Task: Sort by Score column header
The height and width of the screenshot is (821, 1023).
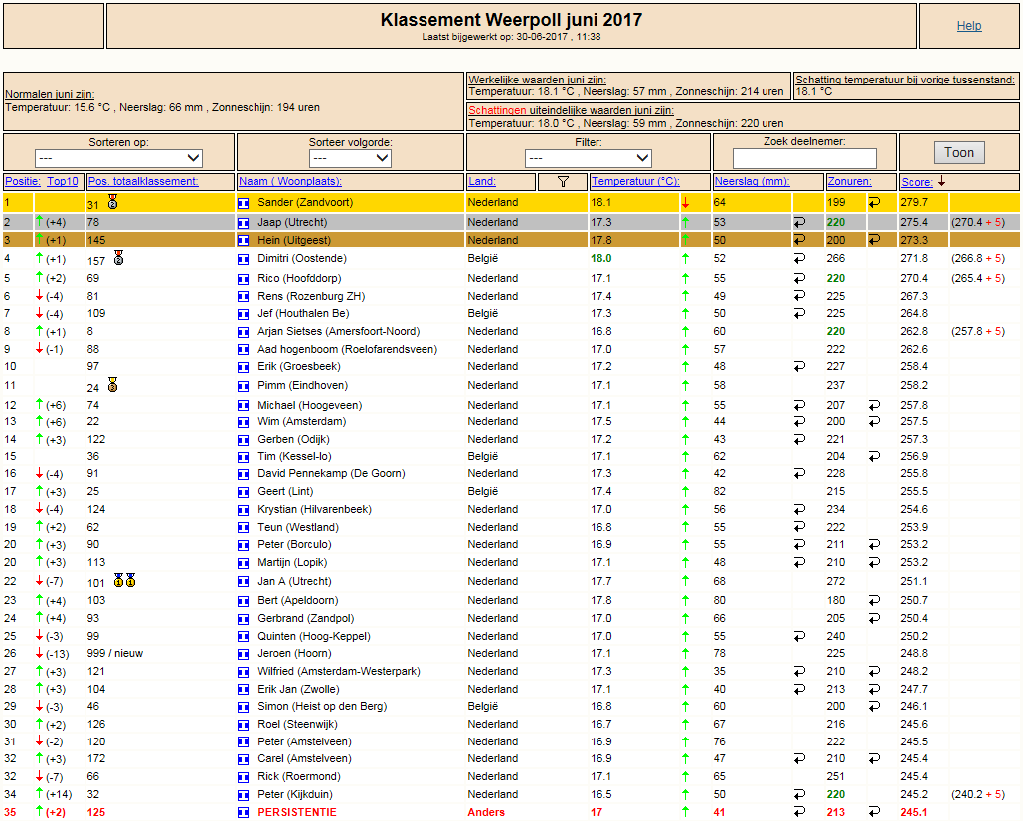Action: coord(916,182)
